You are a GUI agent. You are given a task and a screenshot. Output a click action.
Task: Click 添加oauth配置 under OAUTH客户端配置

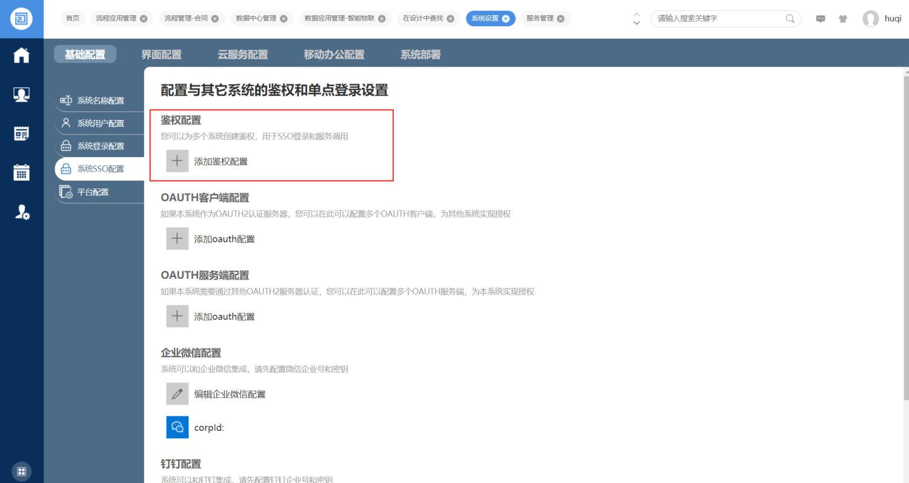tap(224, 239)
